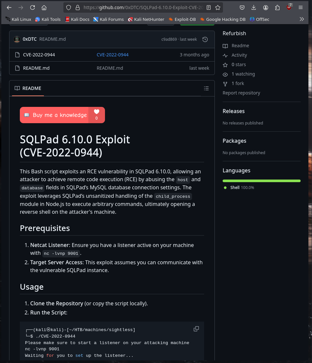Copy the code block with the copy icon

(196, 329)
